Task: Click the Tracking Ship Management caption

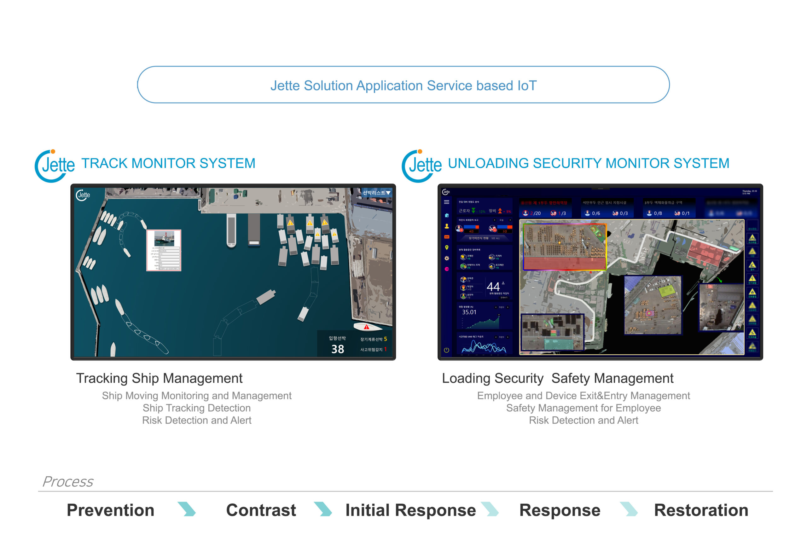Action: [160, 378]
